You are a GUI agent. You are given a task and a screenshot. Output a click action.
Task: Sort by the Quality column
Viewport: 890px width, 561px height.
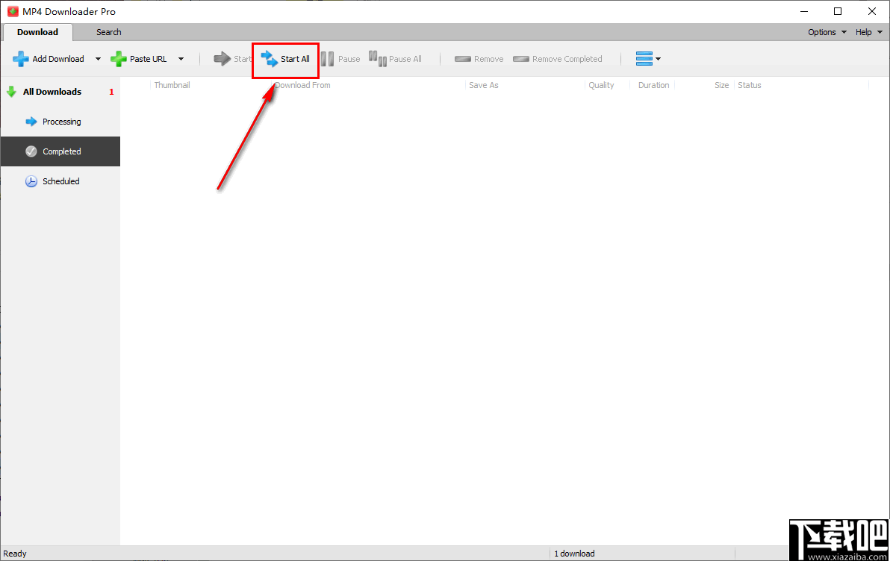601,85
